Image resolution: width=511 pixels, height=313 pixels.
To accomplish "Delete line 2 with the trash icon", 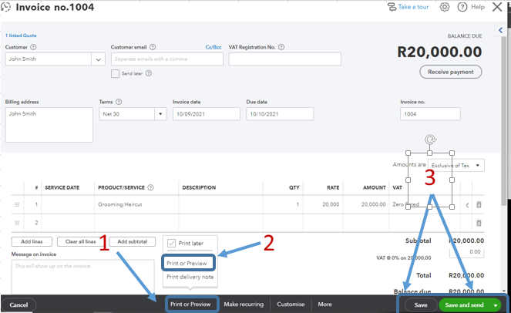I will pos(479,223).
